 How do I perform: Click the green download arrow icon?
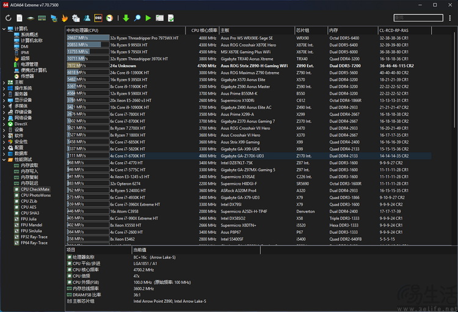pyautogui.click(x=126, y=18)
